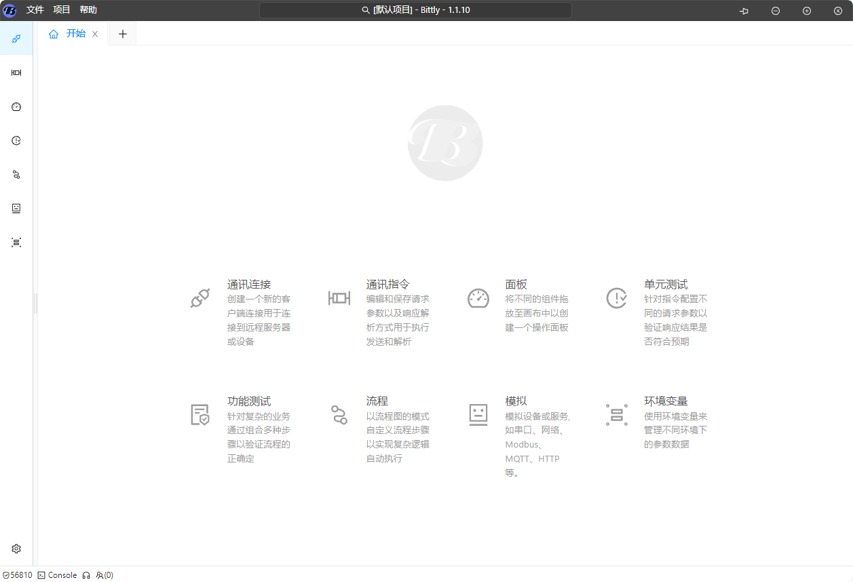This screenshot has height=582, width=853.
Task: Add a new tab with plus button
Action: point(122,34)
